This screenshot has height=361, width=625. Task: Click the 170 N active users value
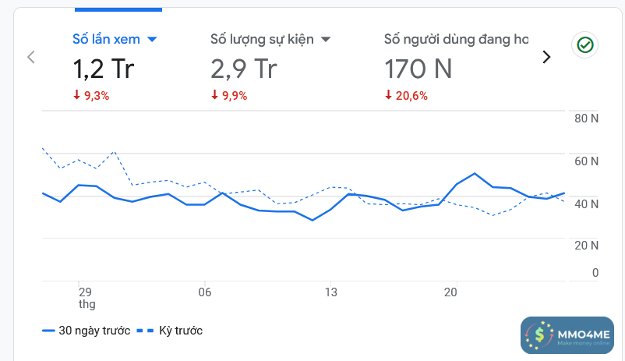[418, 69]
